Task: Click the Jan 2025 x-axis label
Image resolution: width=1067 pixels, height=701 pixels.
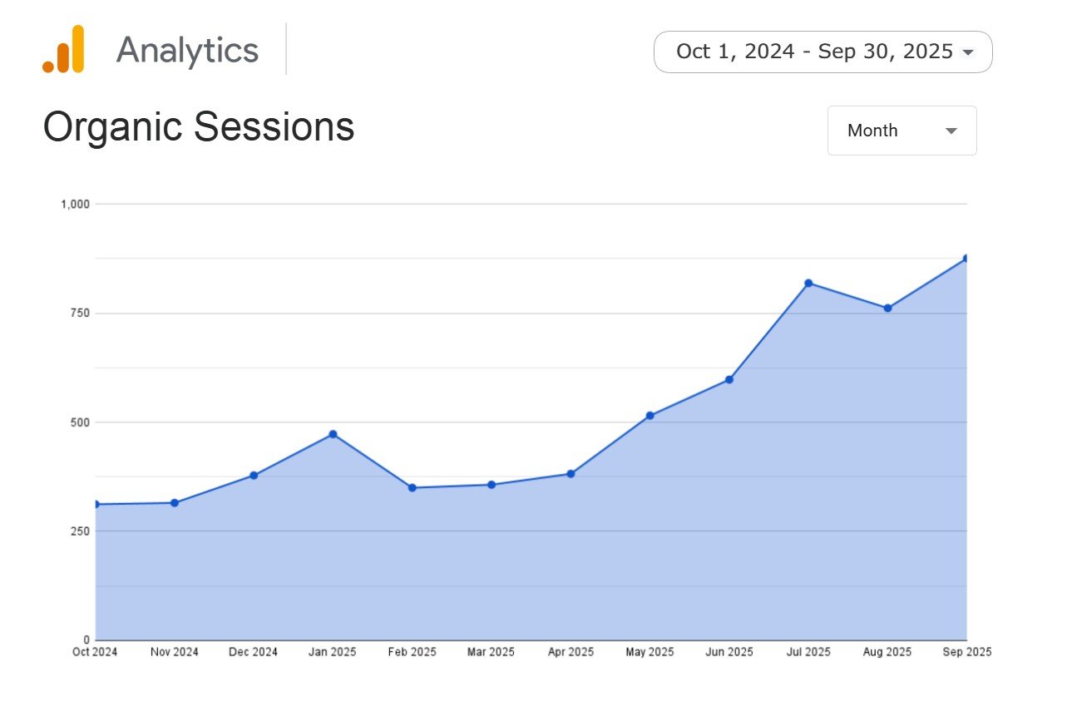Action: [333, 652]
